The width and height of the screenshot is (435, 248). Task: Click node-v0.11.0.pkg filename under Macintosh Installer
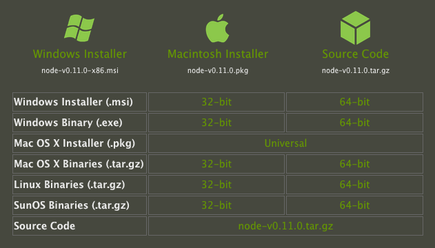(x=218, y=70)
